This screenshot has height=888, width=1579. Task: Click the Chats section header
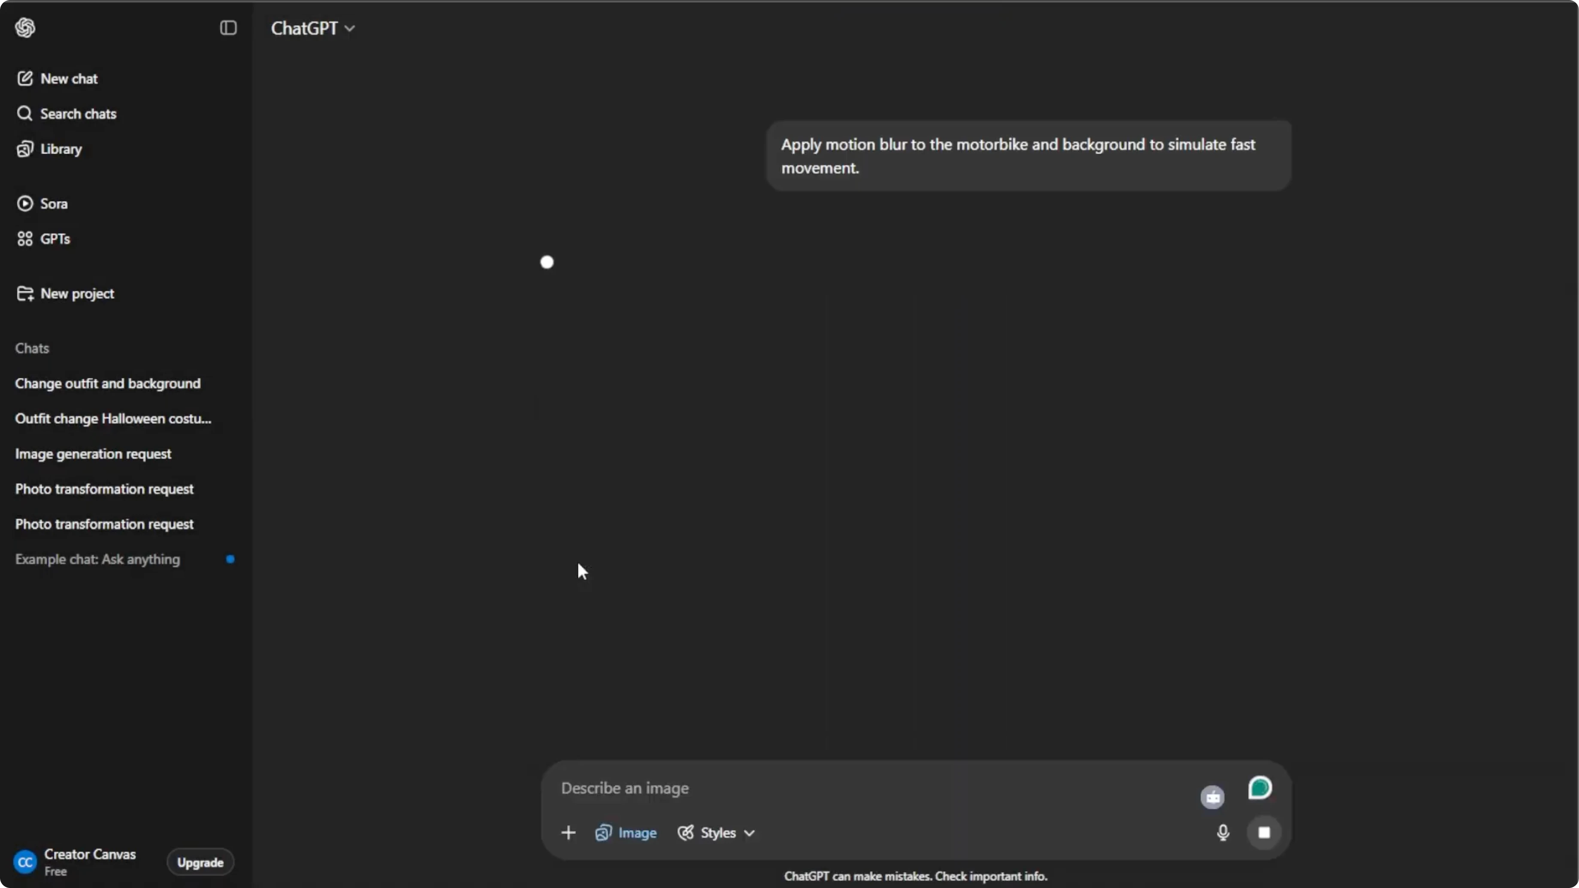pyautogui.click(x=32, y=348)
